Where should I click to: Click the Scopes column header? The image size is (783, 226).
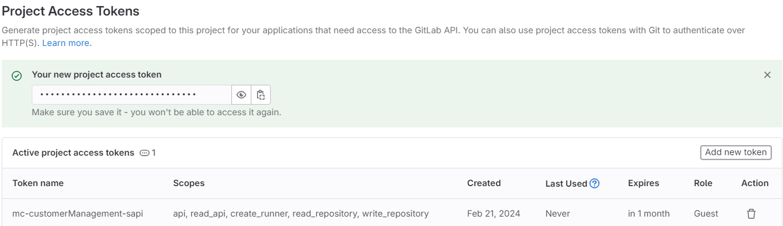pyautogui.click(x=189, y=183)
